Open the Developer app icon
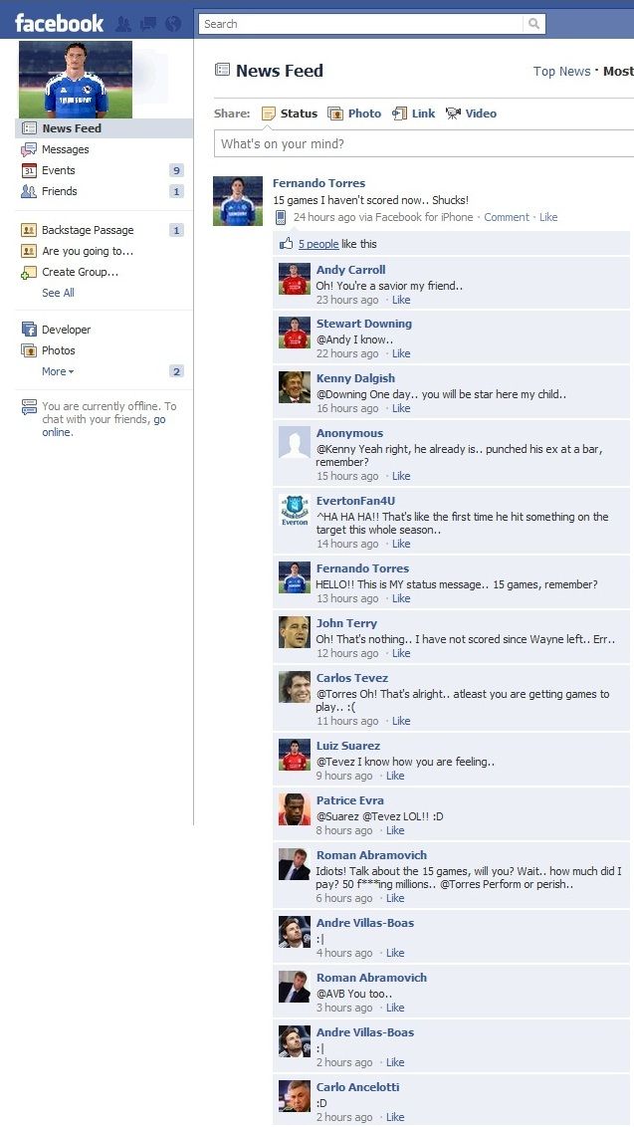 tap(29, 330)
